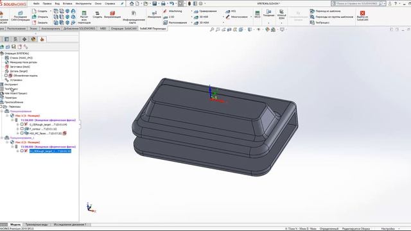Viewport: 411px width, 231px height.
Task: Click the red simulation icon beside HSS_MC_faces
Action: tap(64, 133)
